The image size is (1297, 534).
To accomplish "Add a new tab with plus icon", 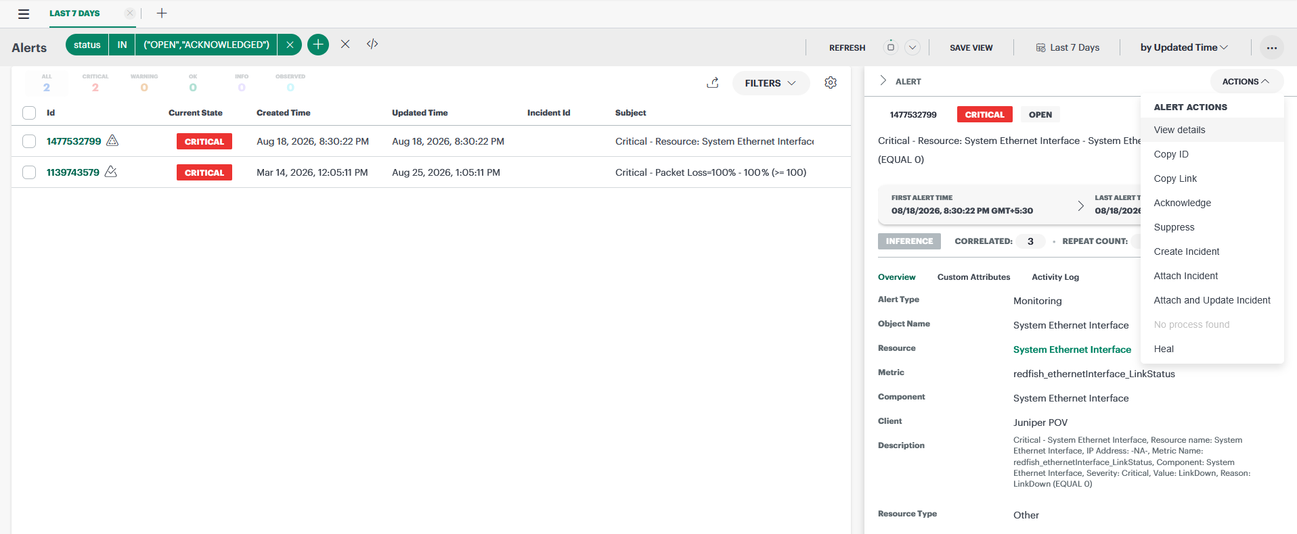I will coord(162,13).
